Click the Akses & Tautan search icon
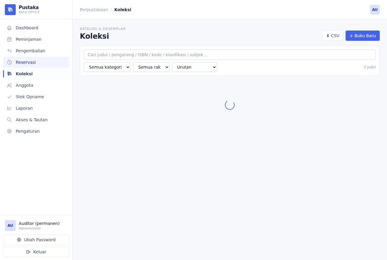Image resolution: width=387 pixels, height=260 pixels. click(9, 120)
